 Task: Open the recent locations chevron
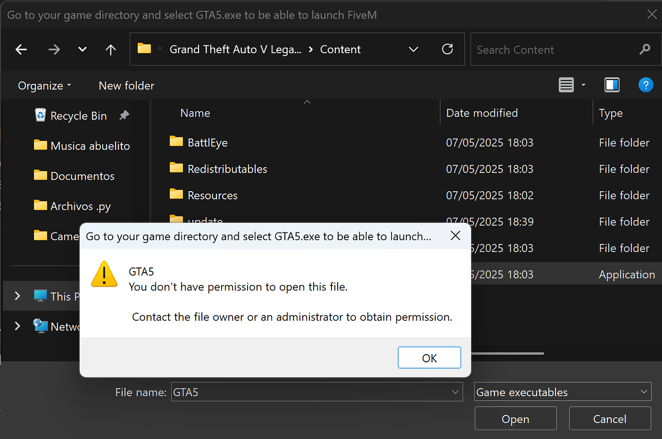click(82, 49)
